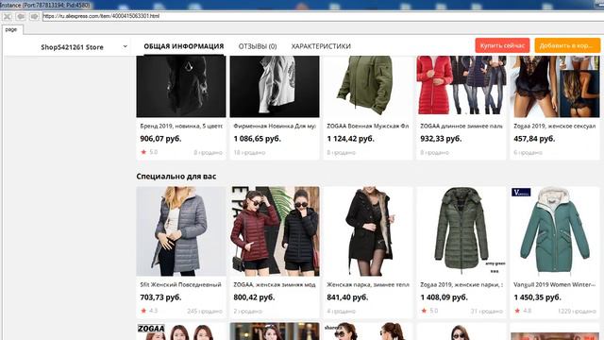
Task: Open the 'ZOGAA, женская зимняя мод' product title
Action: click(275, 284)
